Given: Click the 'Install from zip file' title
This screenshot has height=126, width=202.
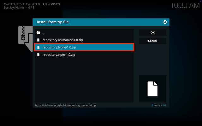Looking at the screenshot, I should coord(53,22).
